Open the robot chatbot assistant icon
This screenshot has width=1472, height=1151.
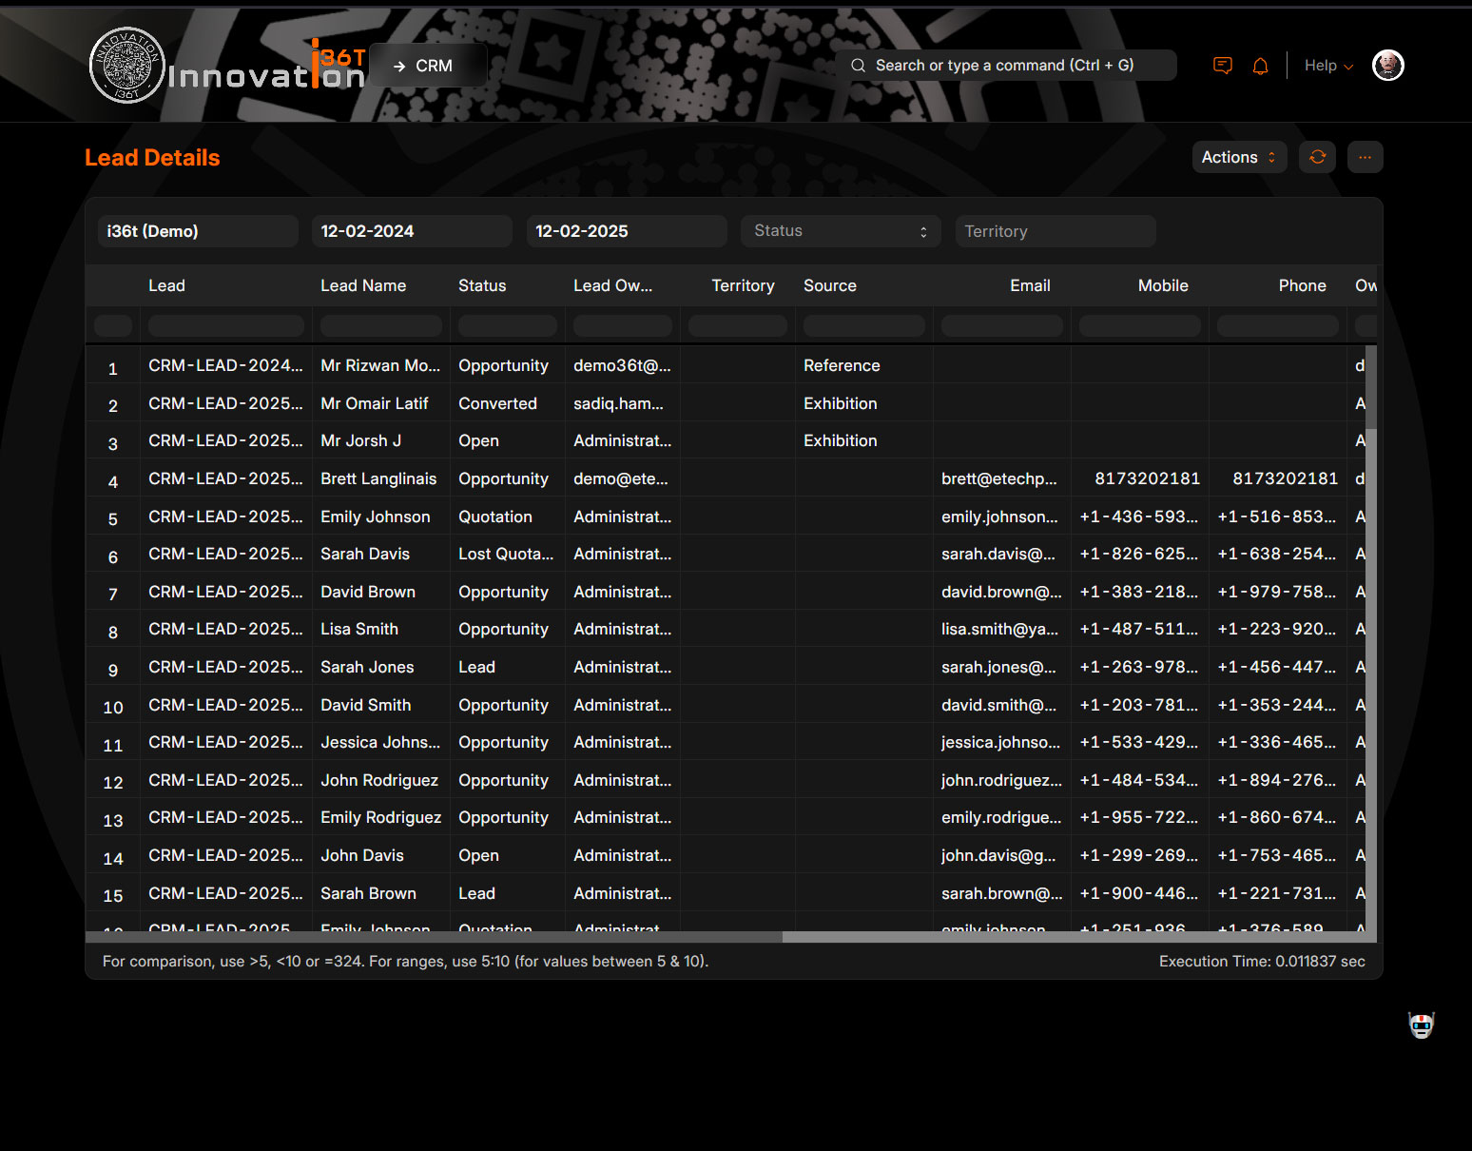tap(1421, 1024)
